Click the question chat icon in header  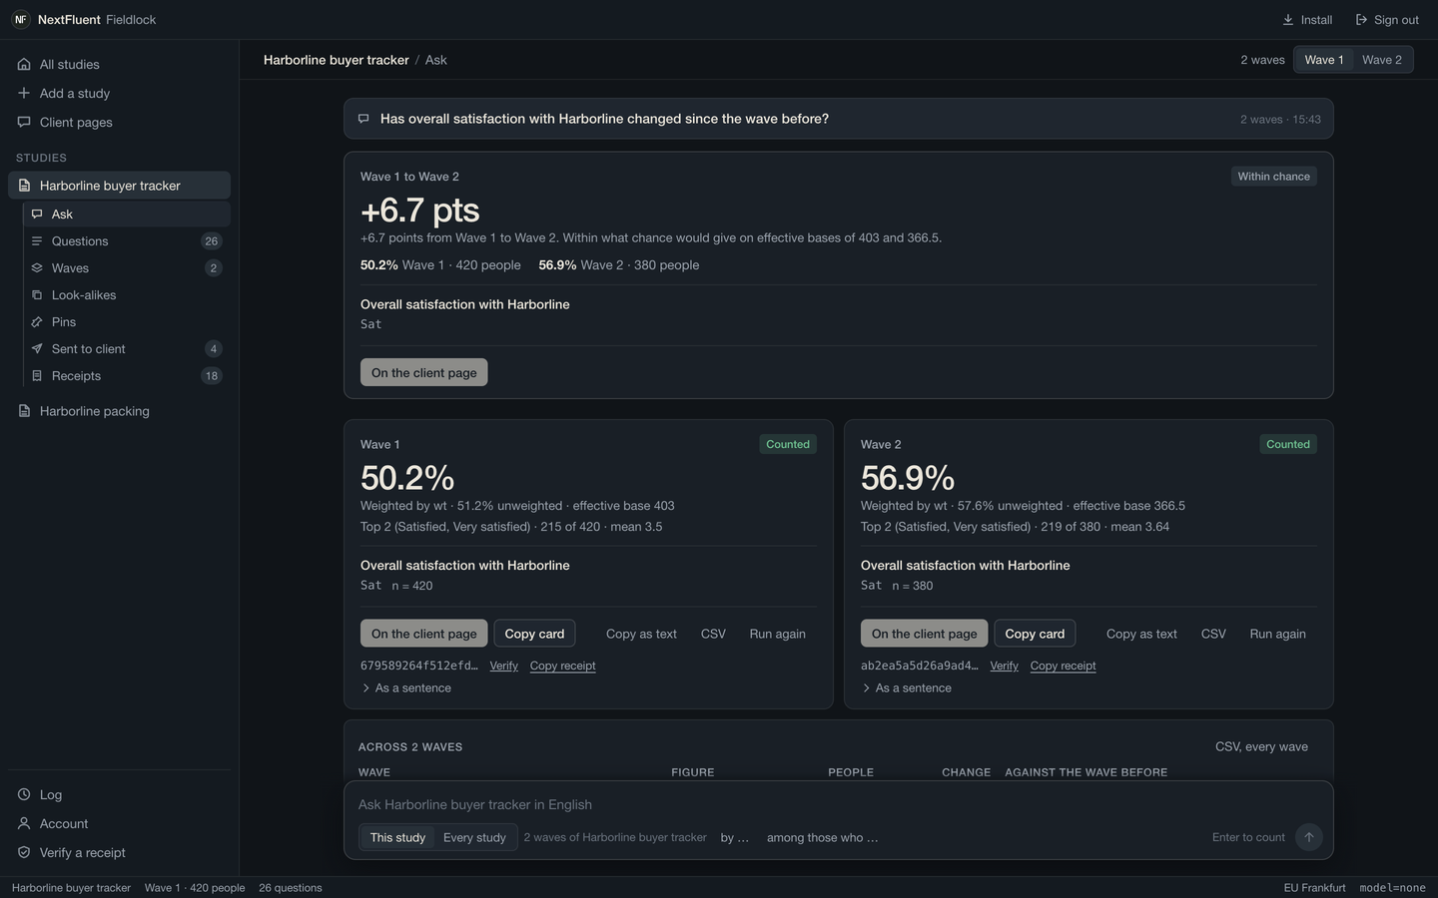tap(363, 119)
